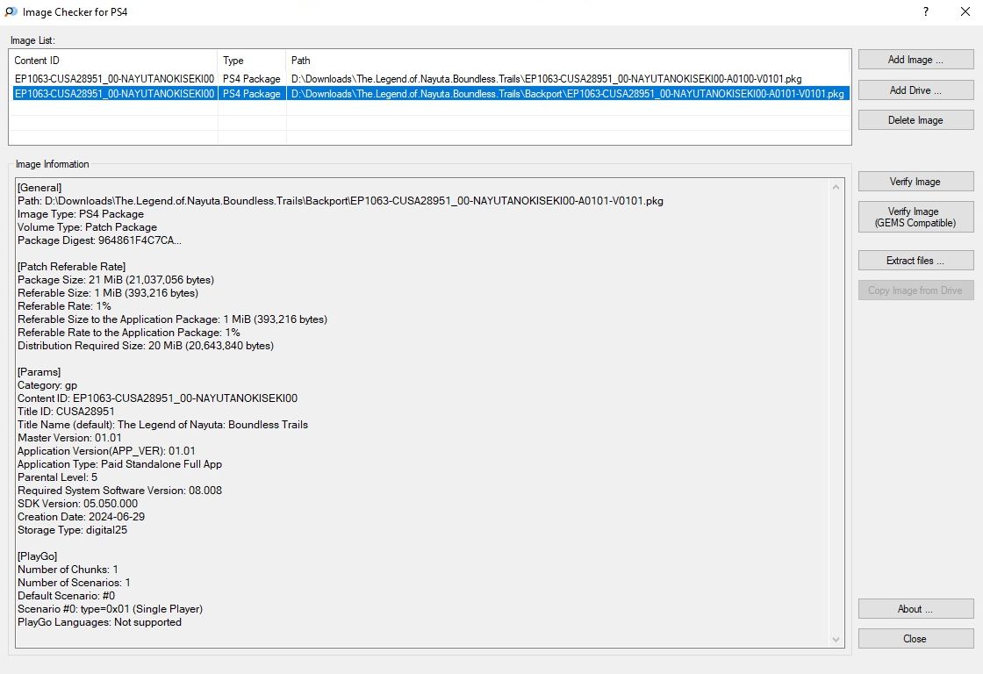
Task: Click the [Patch Referable Rate] heading
Action: (x=71, y=267)
